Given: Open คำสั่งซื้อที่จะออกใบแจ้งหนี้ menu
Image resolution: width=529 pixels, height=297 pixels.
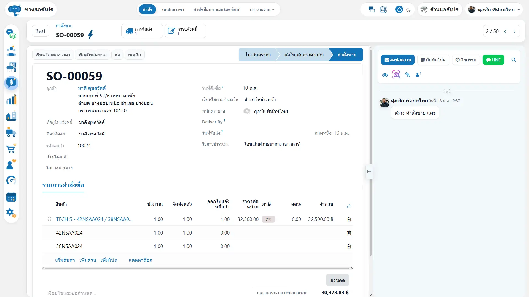Looking at the screenshot, I should (x=217, y=9).
